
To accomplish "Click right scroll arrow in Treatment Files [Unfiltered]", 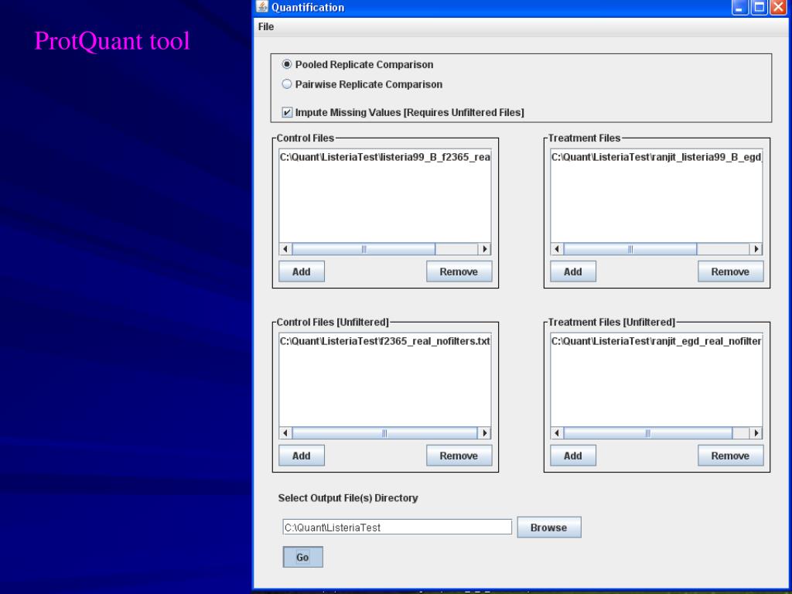I will click(756, 433).
